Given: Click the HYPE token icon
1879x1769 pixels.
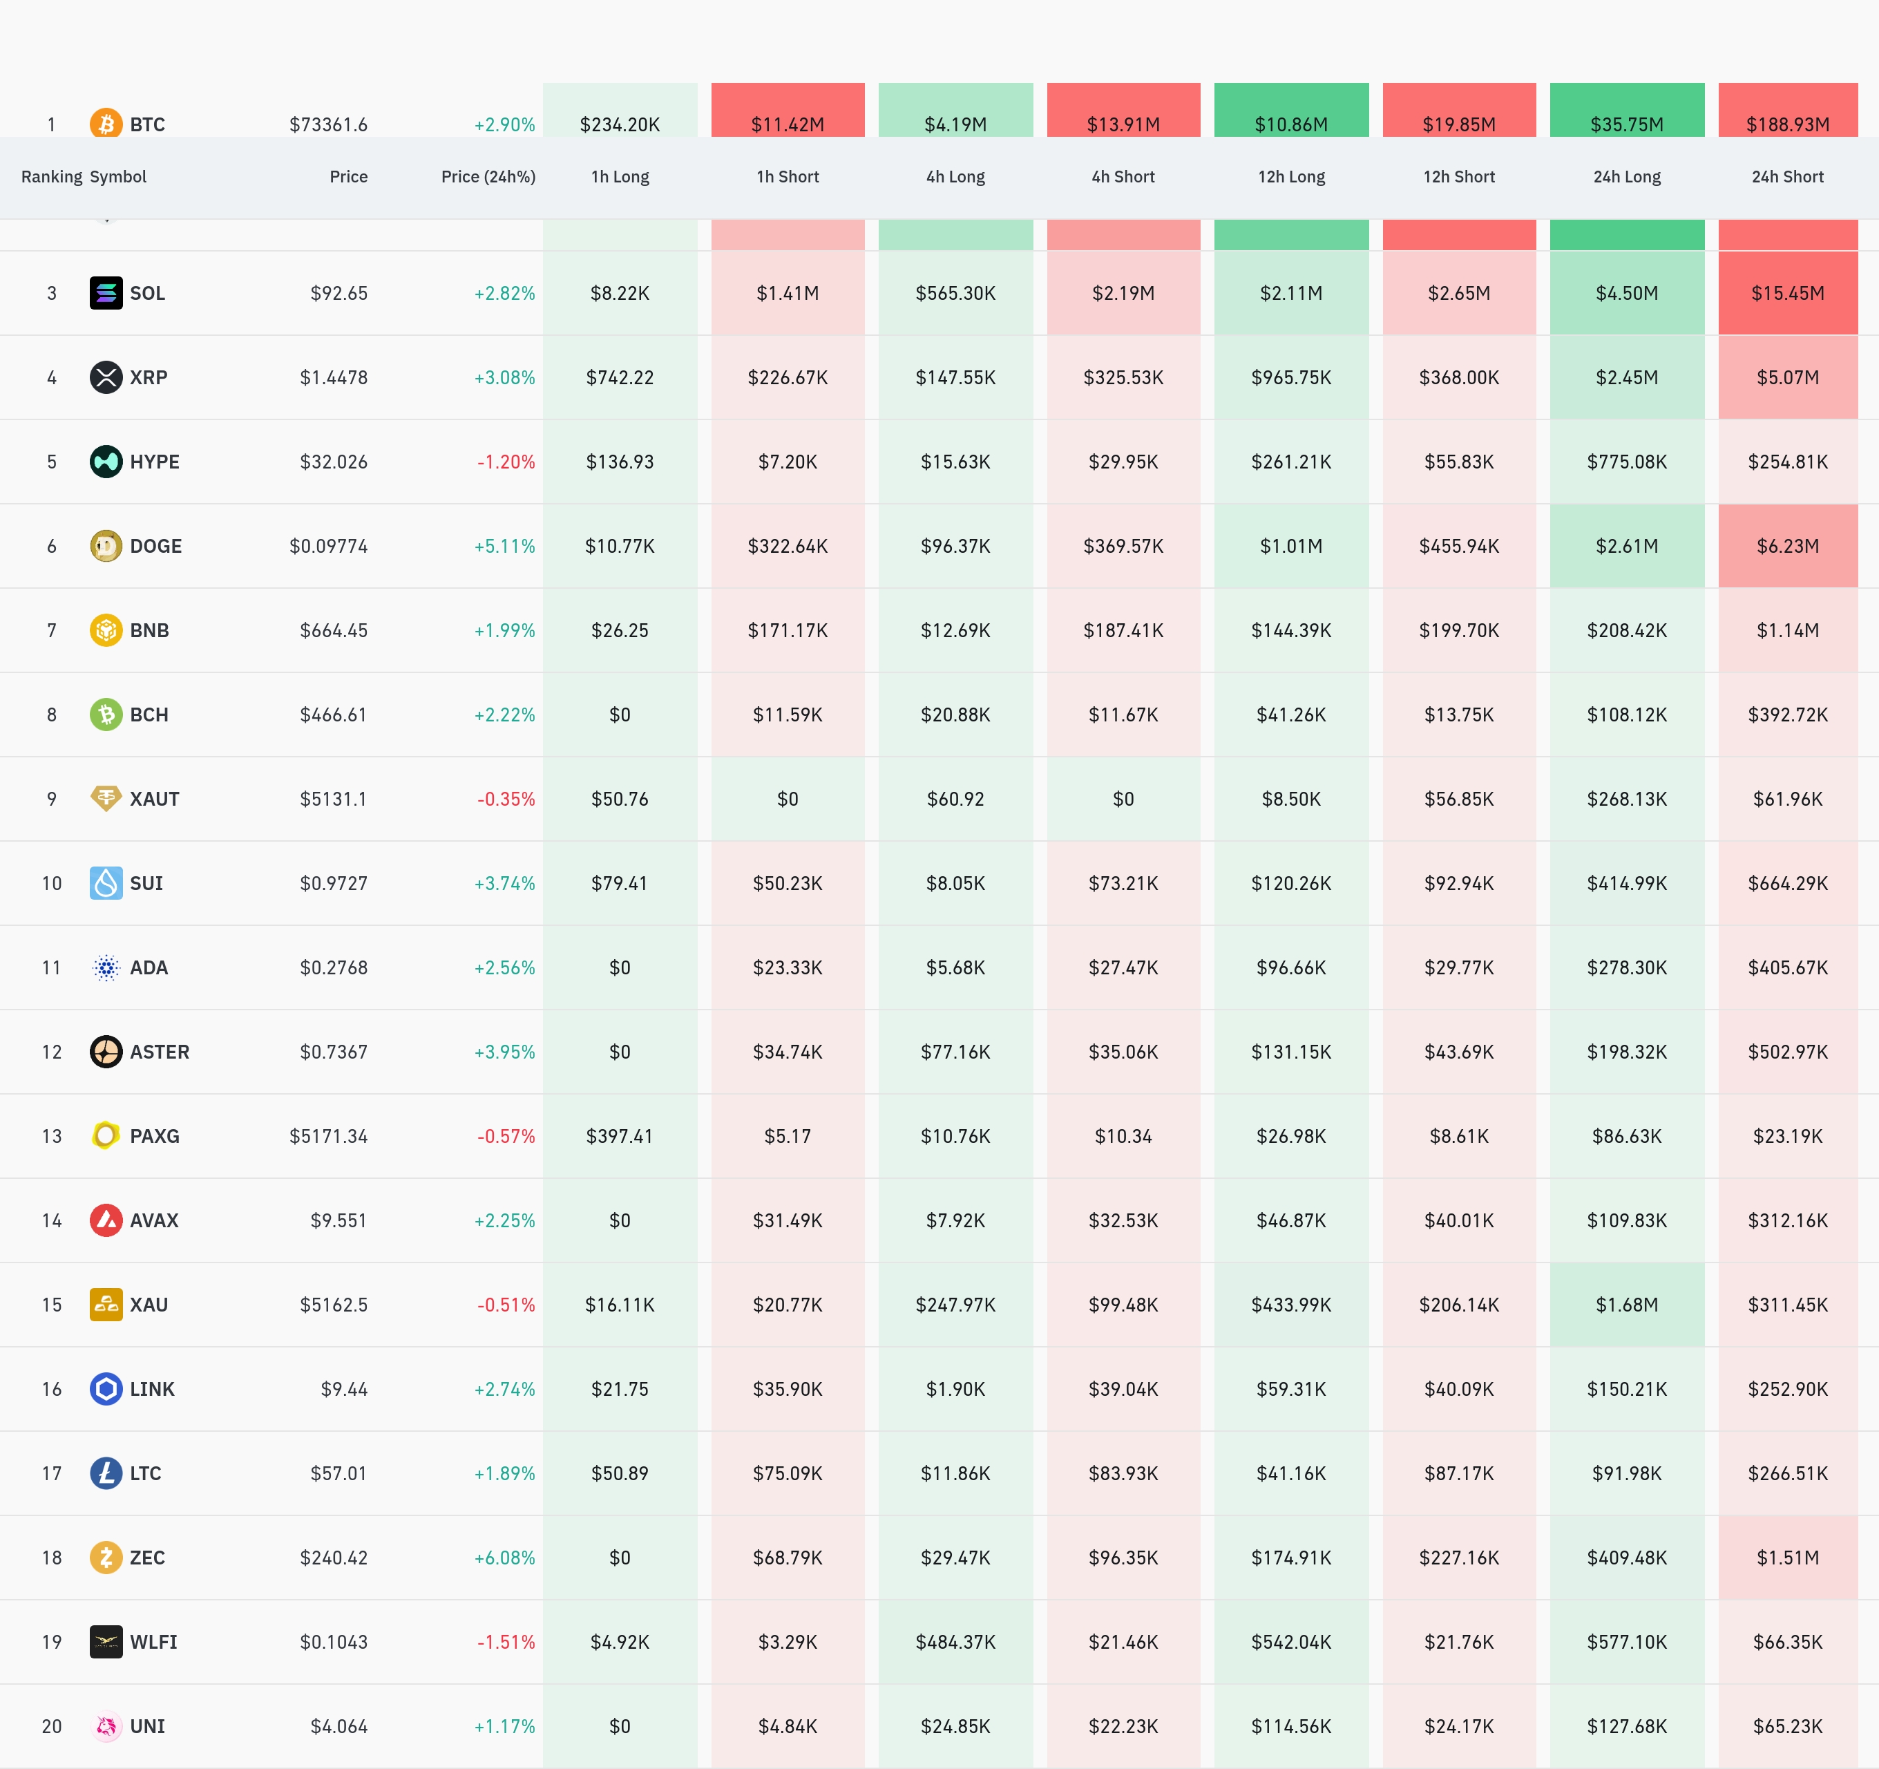Looking at the screenshot, I should [x=106, y=462].
